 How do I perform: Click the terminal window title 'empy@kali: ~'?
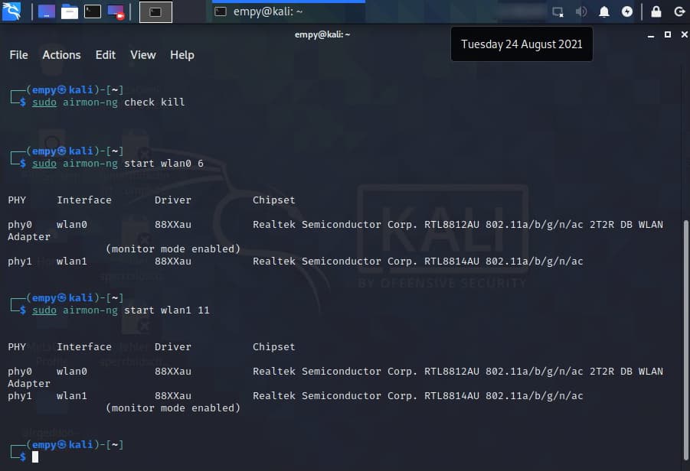(x=322, y=34)
